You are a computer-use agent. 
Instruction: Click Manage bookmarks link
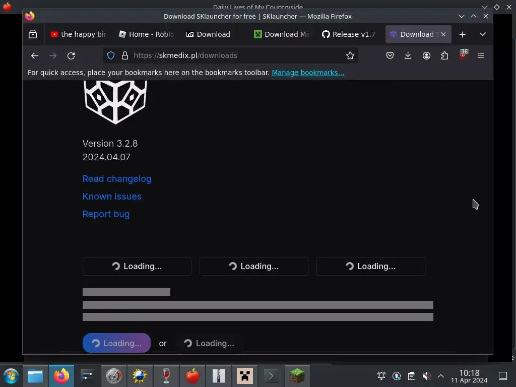pyautogui.click(x=308, y=73)
